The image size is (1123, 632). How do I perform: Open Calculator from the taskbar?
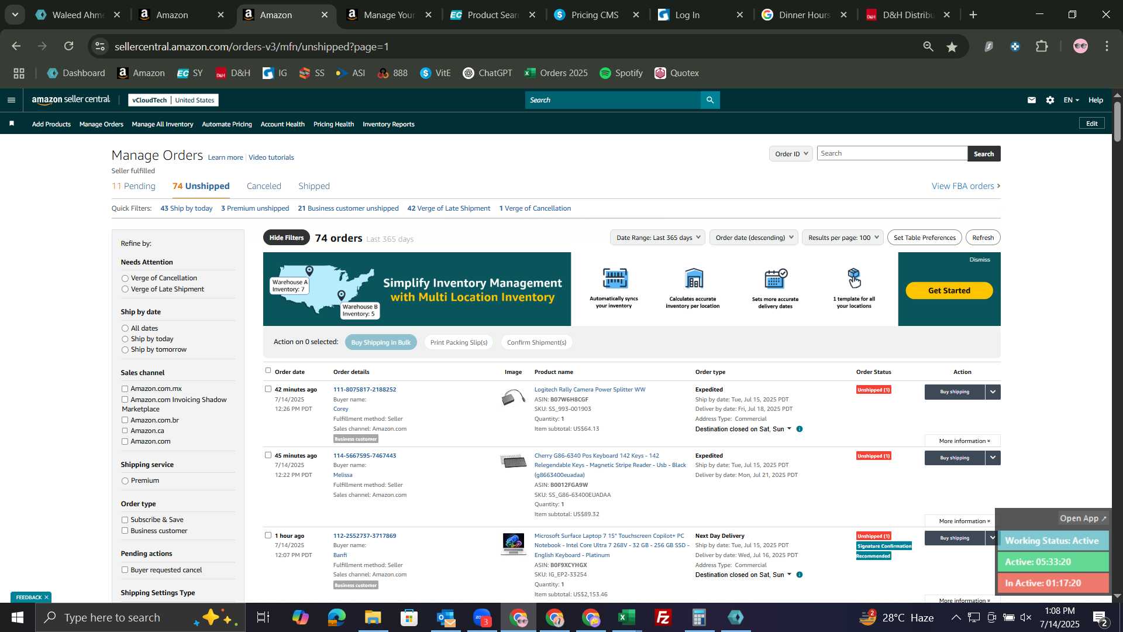700,617
